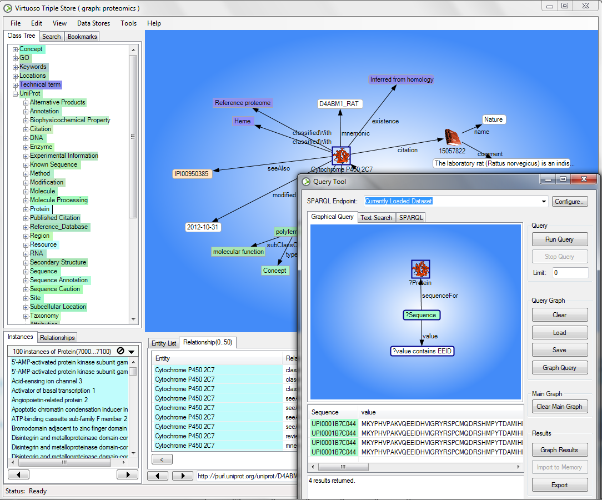Expand the Taxonomy class tree node
Screen dimensions: 602x500
pos(26,316)
